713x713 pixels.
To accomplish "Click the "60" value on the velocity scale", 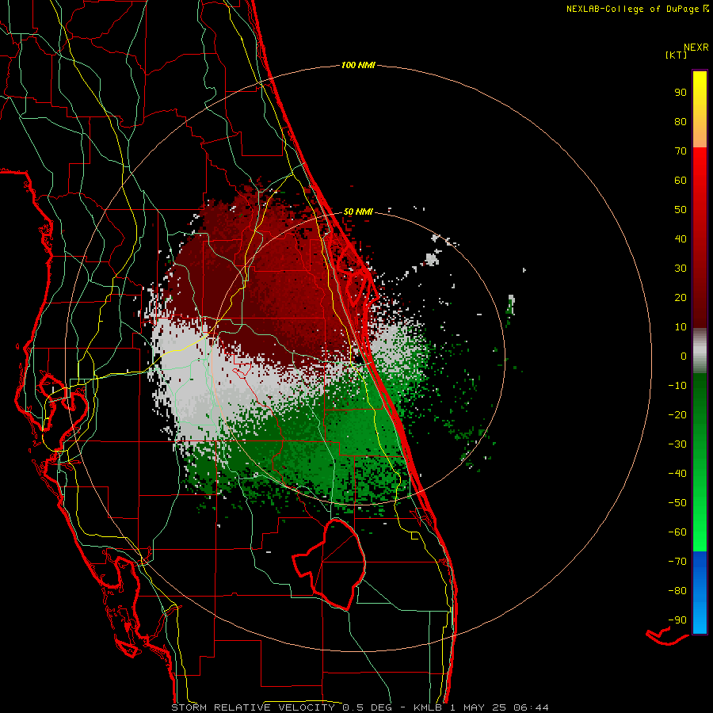I will 681,181.
